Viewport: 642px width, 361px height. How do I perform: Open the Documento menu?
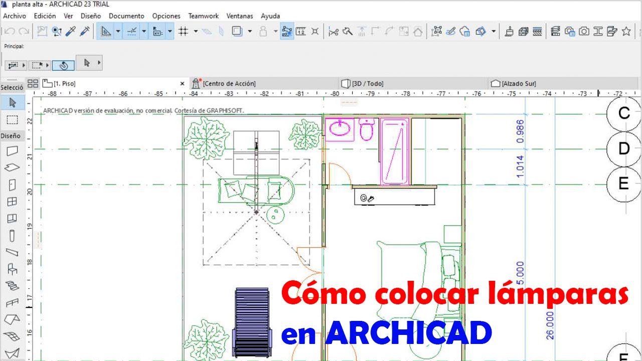[x=126, y=16]
